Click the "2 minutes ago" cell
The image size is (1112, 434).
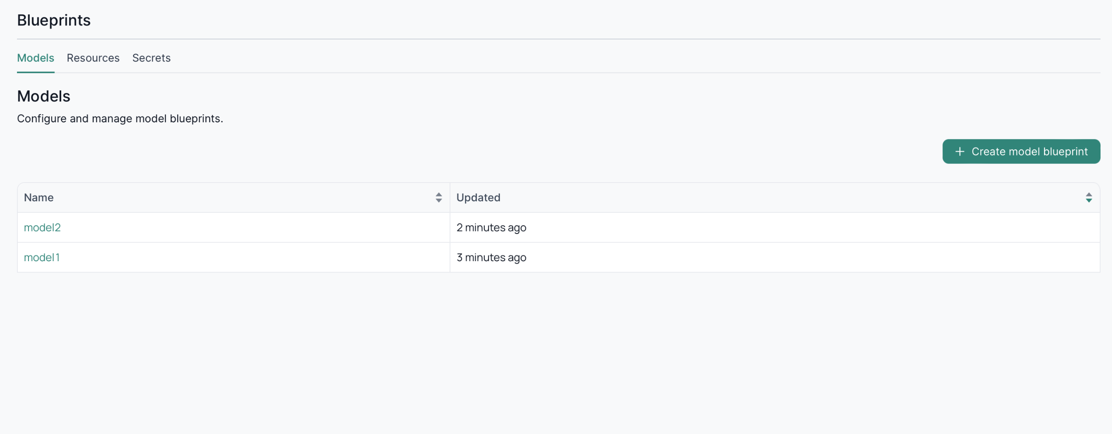(x=491, y=227)
